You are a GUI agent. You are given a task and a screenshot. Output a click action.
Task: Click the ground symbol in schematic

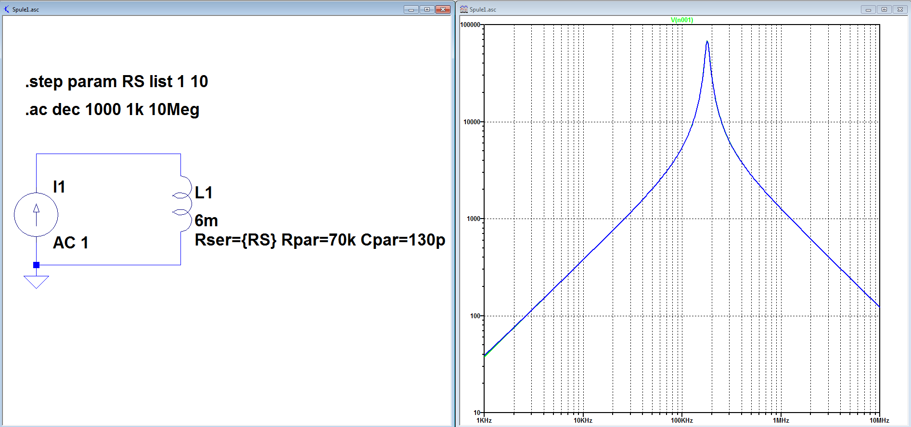coord(36,282)
